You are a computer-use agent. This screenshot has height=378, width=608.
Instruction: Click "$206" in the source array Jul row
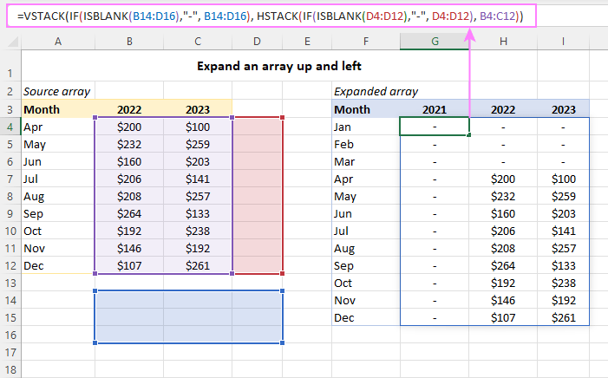coord(129,179)
